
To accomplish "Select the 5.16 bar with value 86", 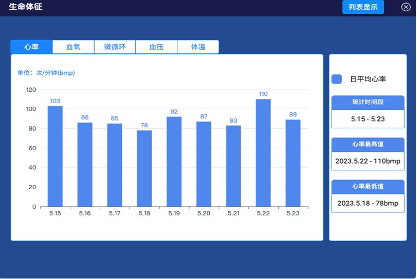I will pos(85,165).
